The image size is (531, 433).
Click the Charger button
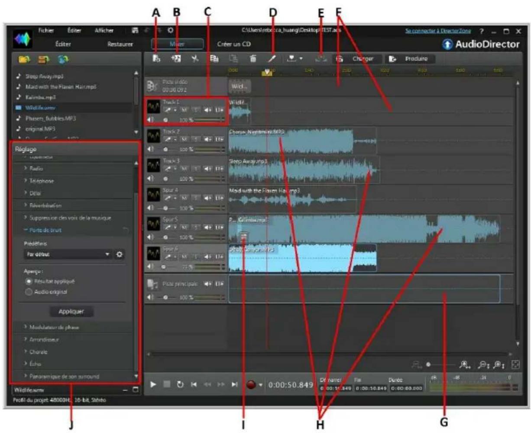(357, 59)
